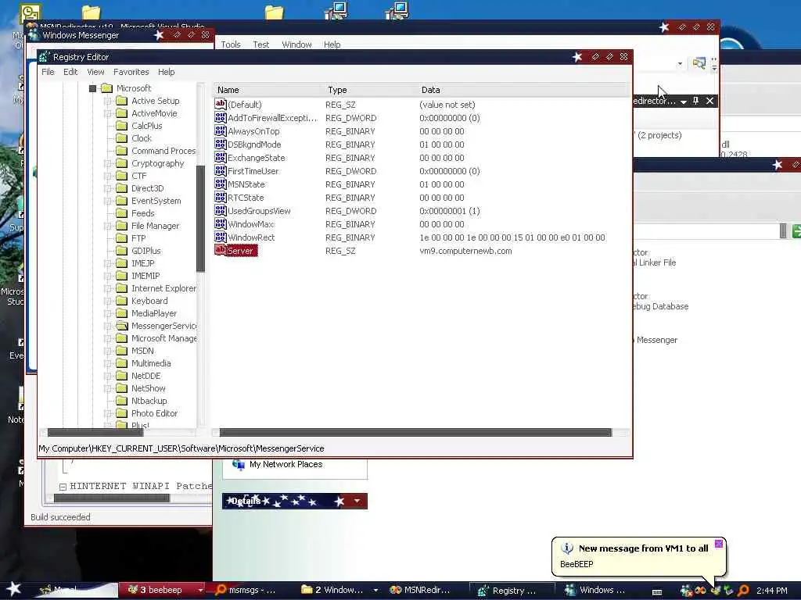Click the BeeBEEP system tray icon
Viewport: 801px width, 600px height.
[715, 591]
